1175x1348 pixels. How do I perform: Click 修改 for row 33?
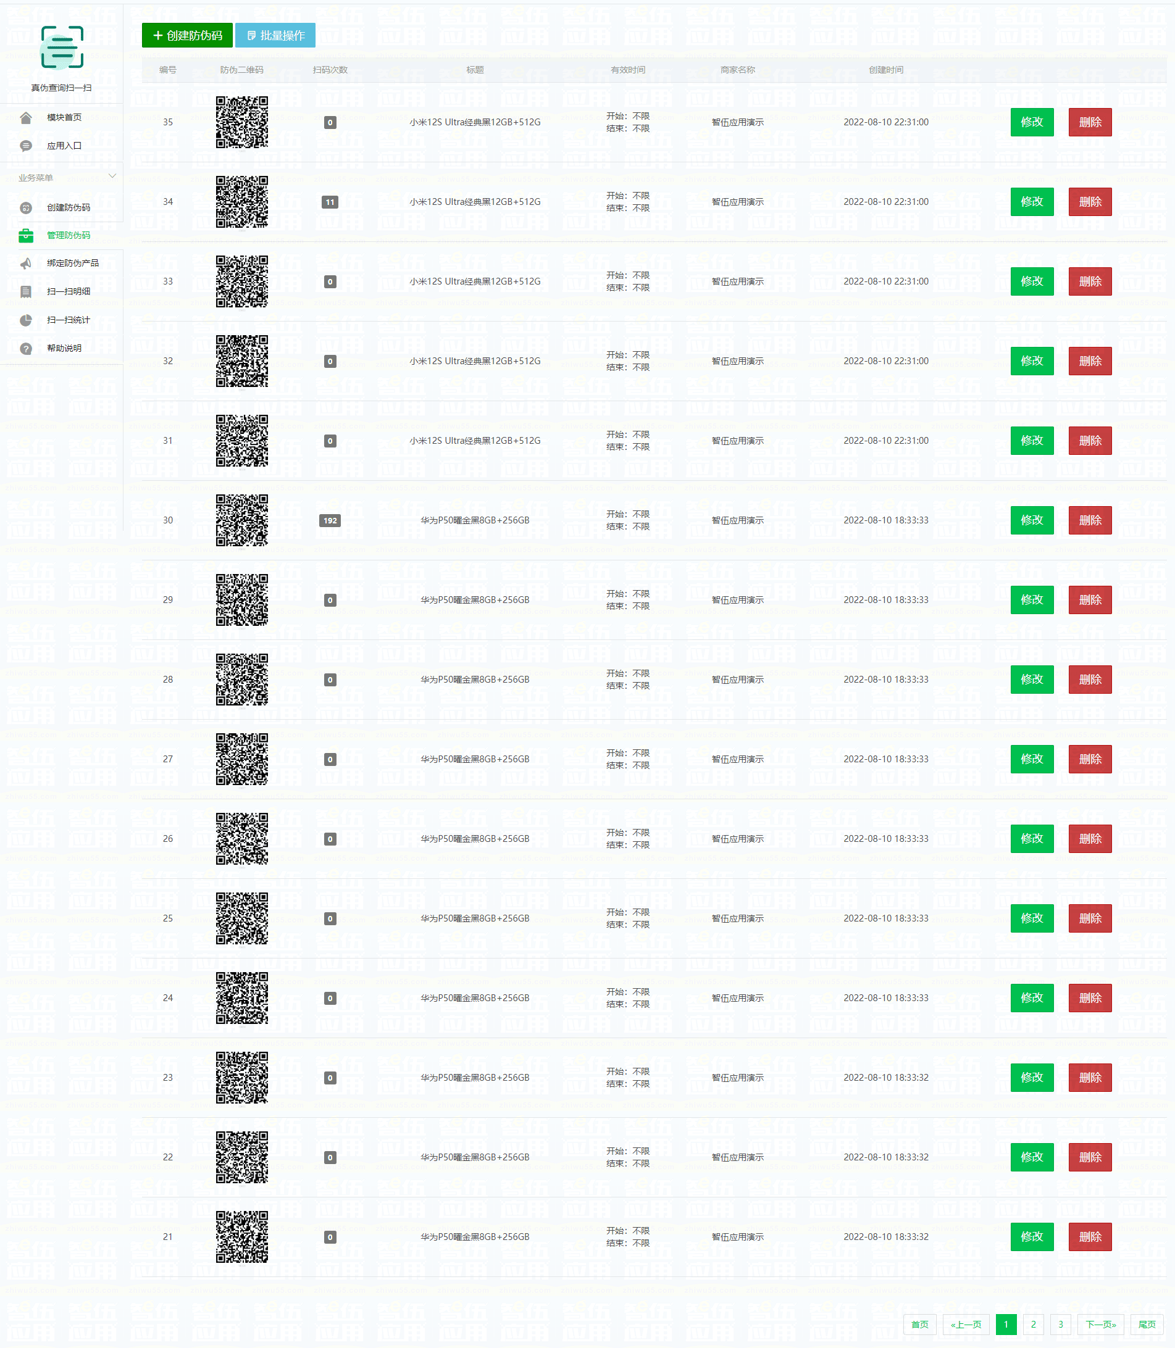coord(1031,281)
